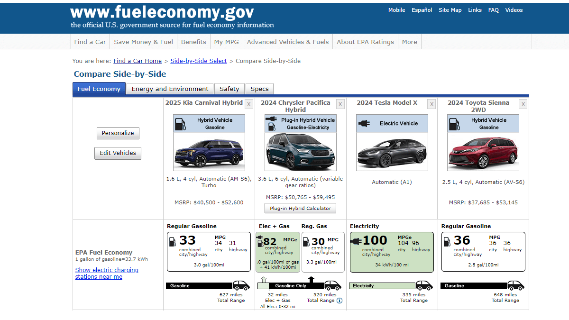Expand the Advanced Vehicles & Fuels menu
The height and width of the screenshot is (320, 569).
[x=288, y=42]
